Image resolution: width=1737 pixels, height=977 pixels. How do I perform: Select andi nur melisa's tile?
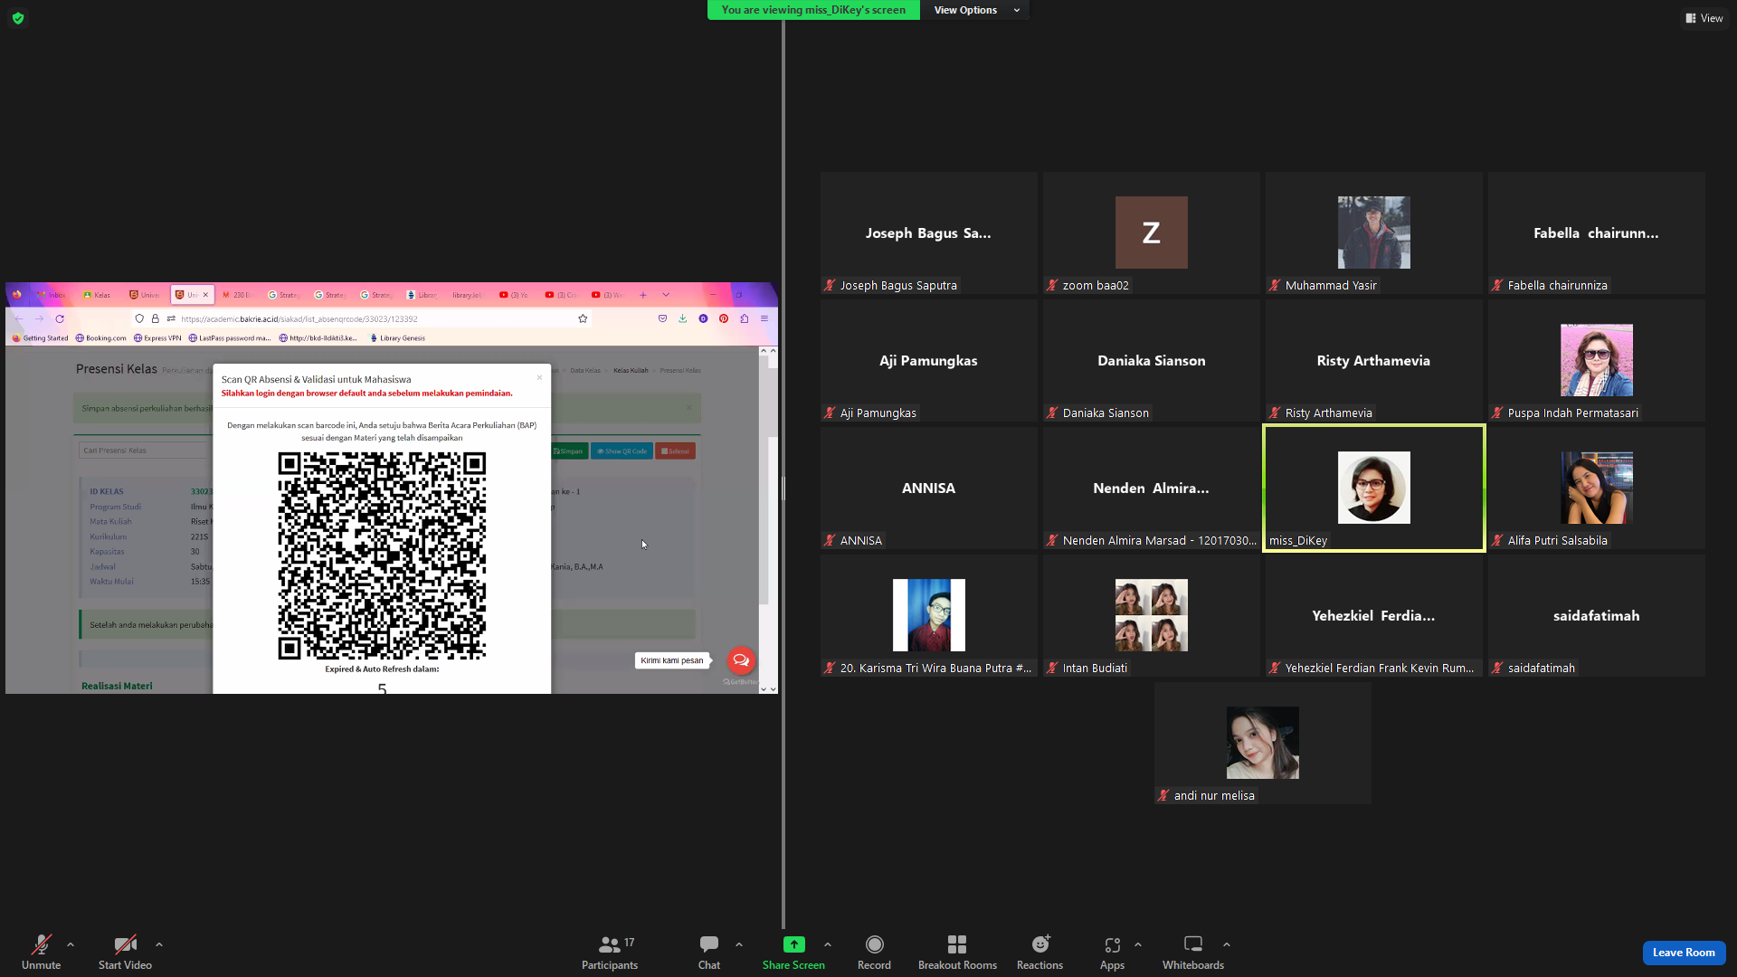[1262, 744]
